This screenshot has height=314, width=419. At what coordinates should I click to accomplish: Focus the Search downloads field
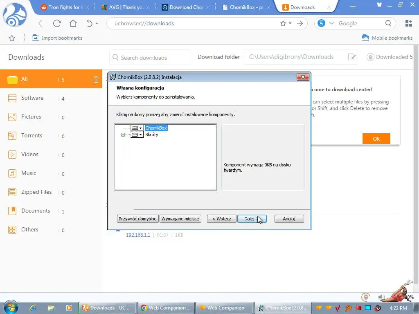tap(150, 57)
